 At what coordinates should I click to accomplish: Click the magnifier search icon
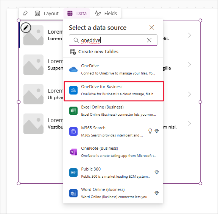coord(76,40)
